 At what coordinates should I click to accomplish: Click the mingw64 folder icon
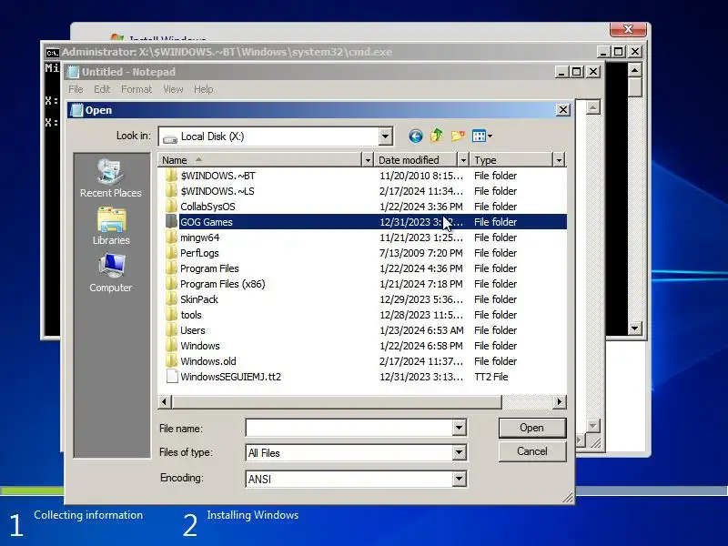(x=172, y=238)
